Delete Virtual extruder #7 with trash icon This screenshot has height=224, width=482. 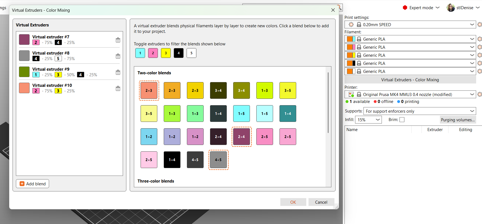tap(118, 40)
